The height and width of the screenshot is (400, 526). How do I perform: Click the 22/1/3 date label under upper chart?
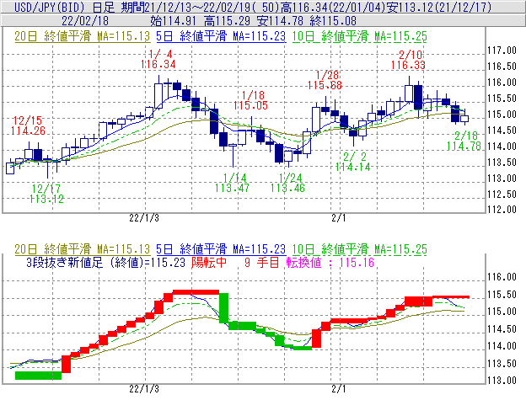[x=144, y=218]
